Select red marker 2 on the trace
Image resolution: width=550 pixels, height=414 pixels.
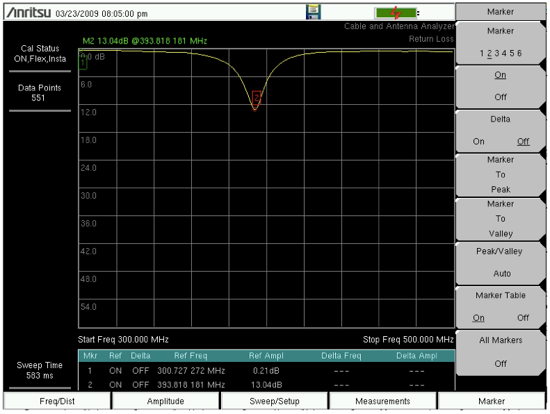(x=257, y=98)
